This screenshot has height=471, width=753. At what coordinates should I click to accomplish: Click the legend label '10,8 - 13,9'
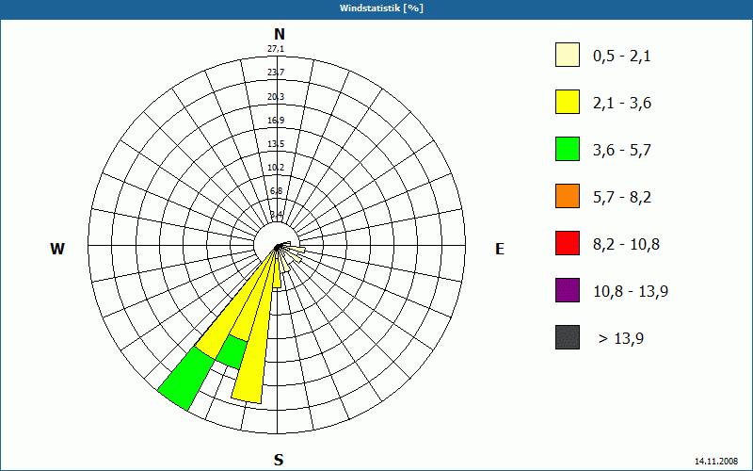[x=631, y=292]
